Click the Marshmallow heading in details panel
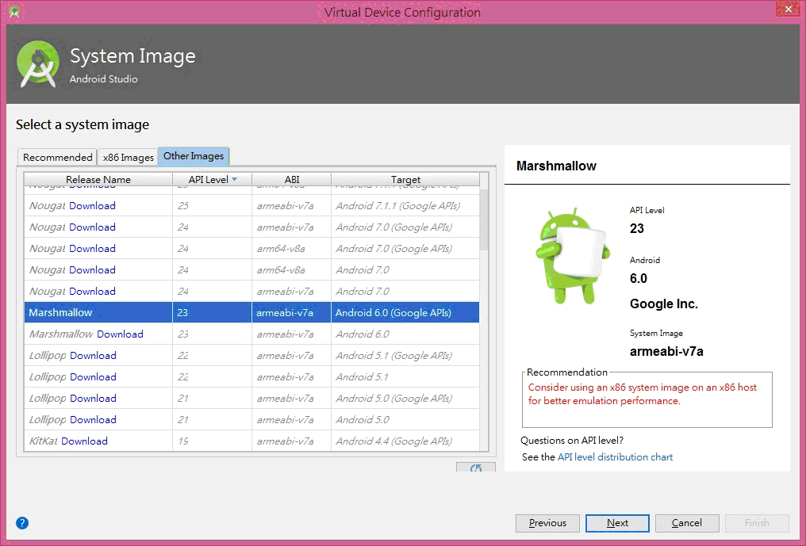 [556, 166]
